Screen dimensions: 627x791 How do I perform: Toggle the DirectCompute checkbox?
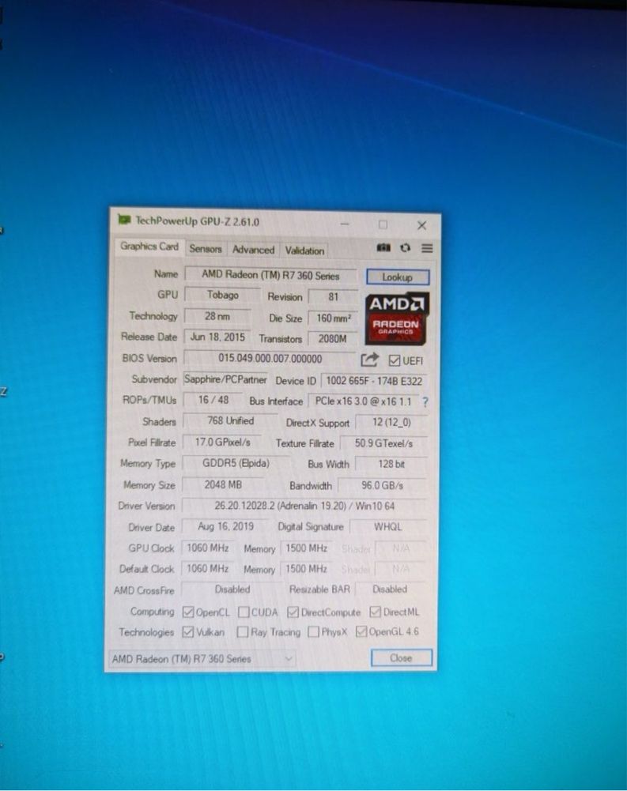[293, 612]
